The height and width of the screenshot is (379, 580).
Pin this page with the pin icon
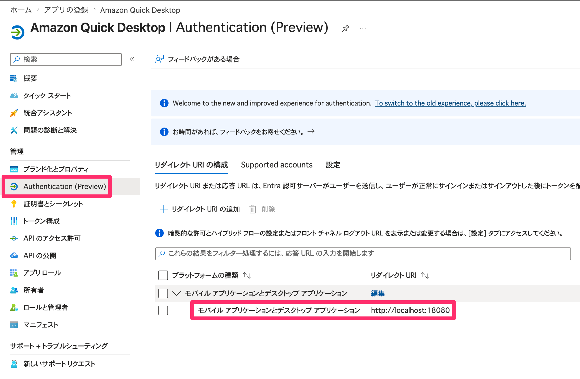pos(346,28)
